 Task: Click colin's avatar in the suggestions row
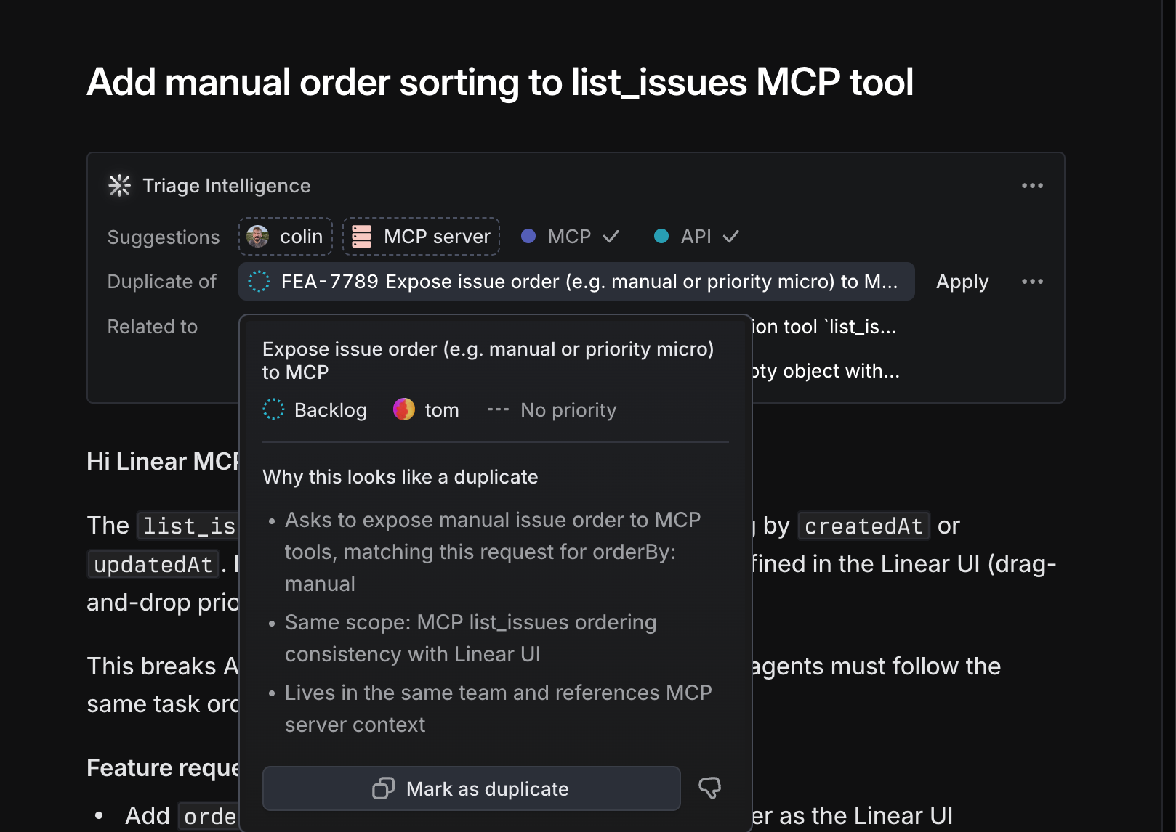[x=257, y=236]
